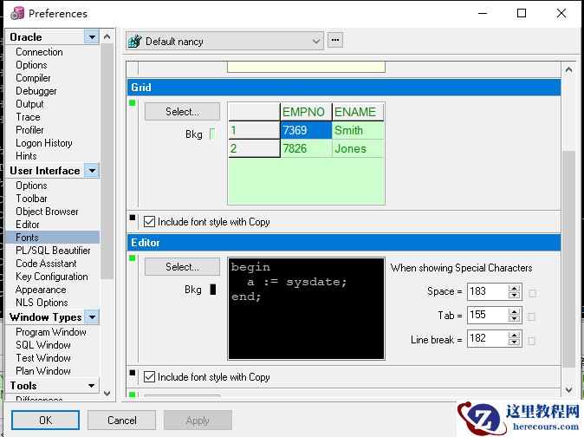Toggle Editor Include font style with Copy
The image size is (584, 437).
[149, 377]
